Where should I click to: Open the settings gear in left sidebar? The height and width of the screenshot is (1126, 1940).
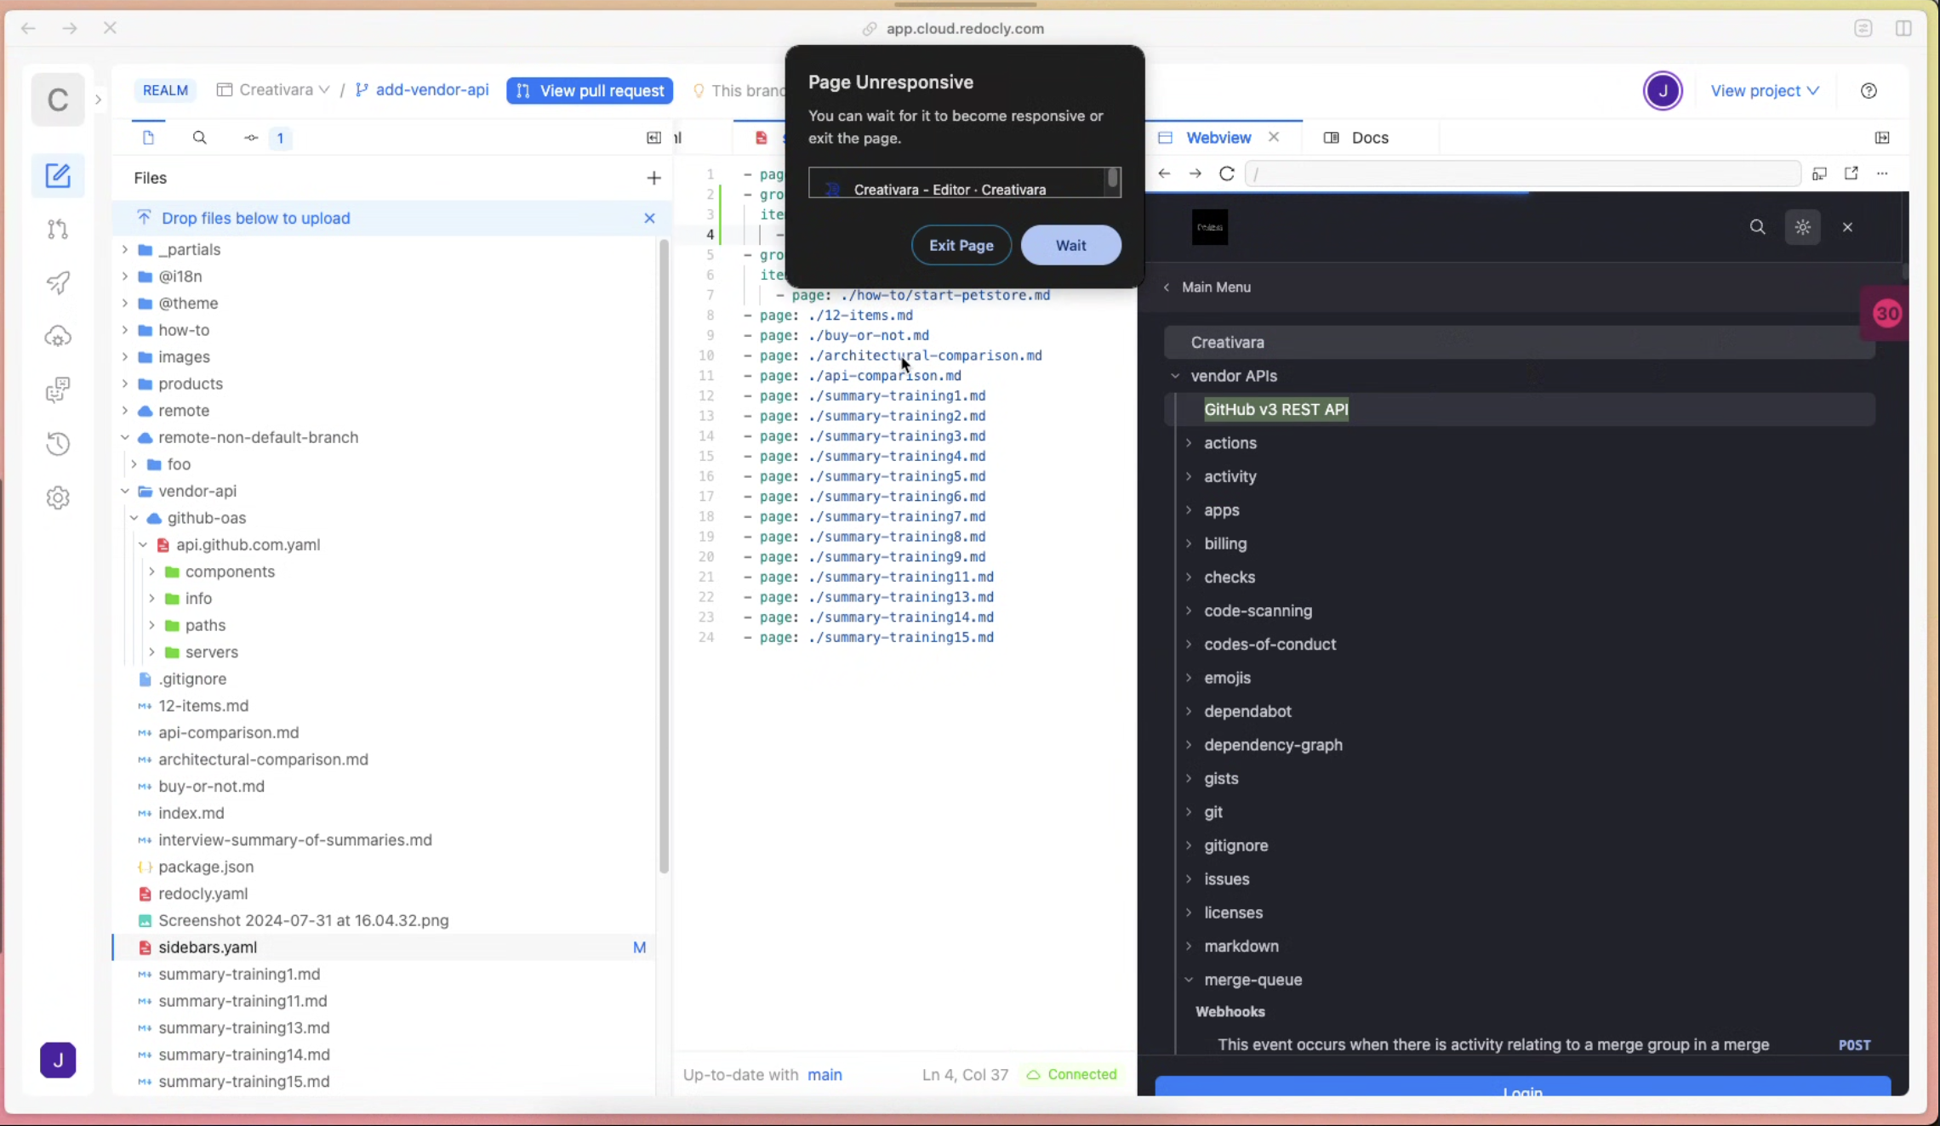coord(58,498)
